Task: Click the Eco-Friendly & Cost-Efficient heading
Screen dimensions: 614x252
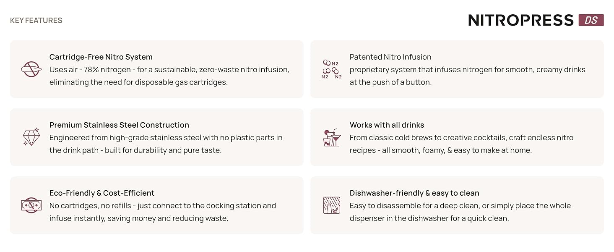Action: [102, 193]
